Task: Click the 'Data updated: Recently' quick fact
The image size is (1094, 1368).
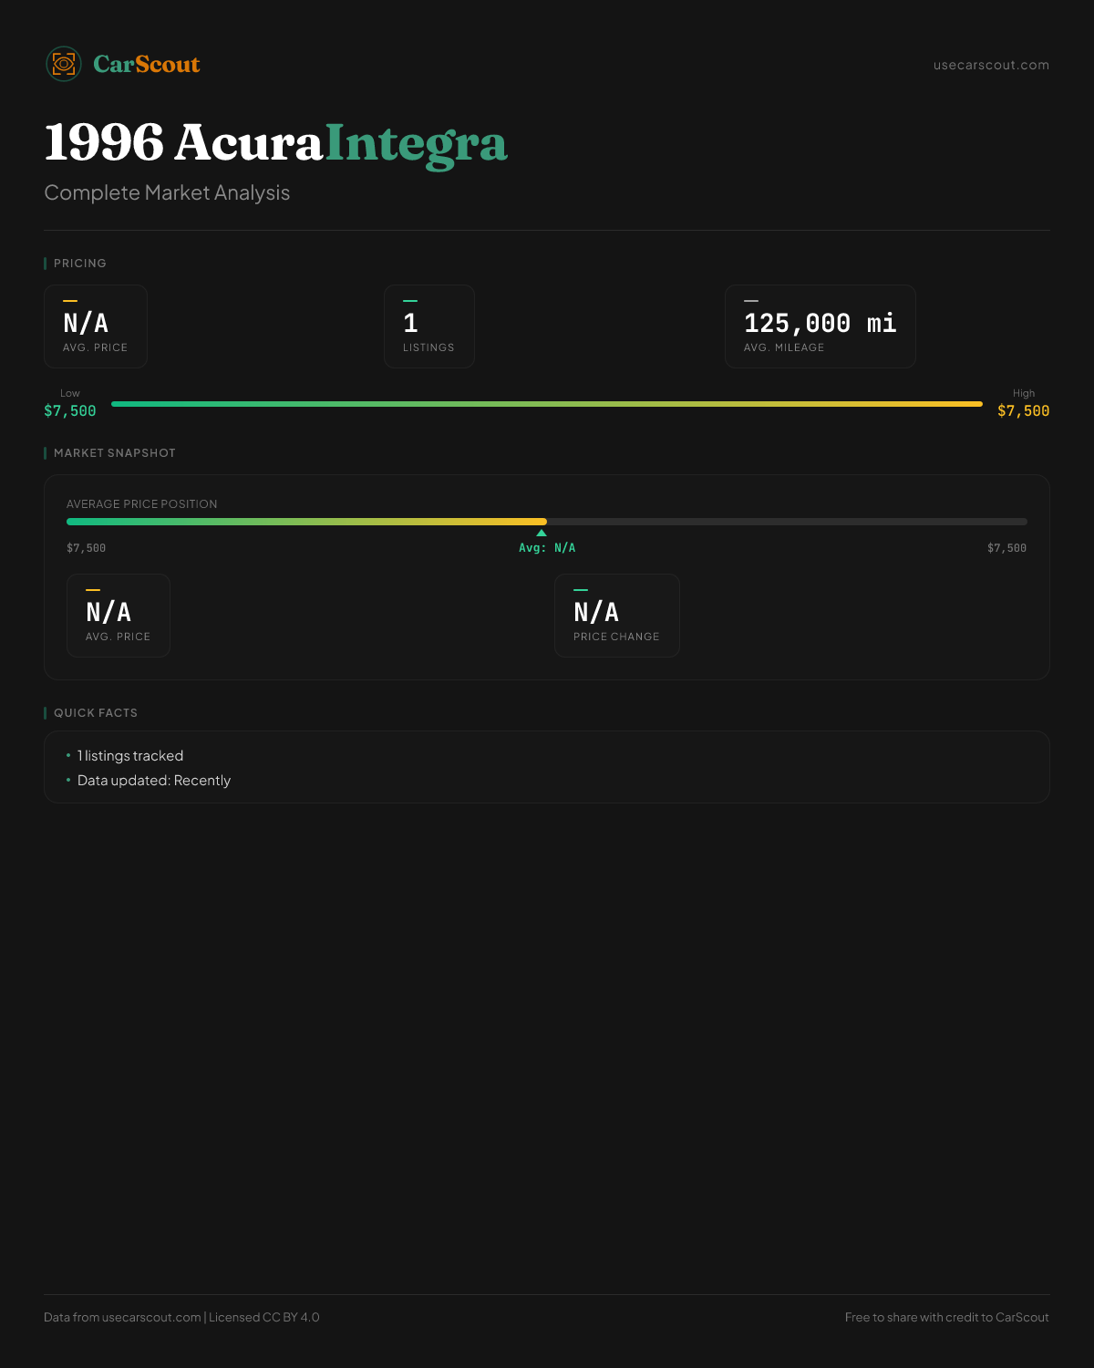Action: pos(154,781)
